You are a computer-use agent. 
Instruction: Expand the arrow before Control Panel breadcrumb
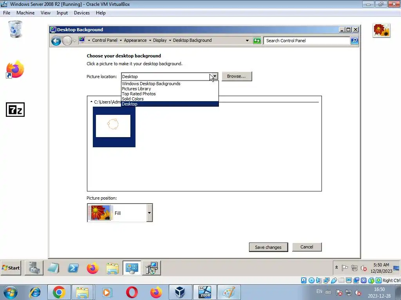(x=89, y=40)
